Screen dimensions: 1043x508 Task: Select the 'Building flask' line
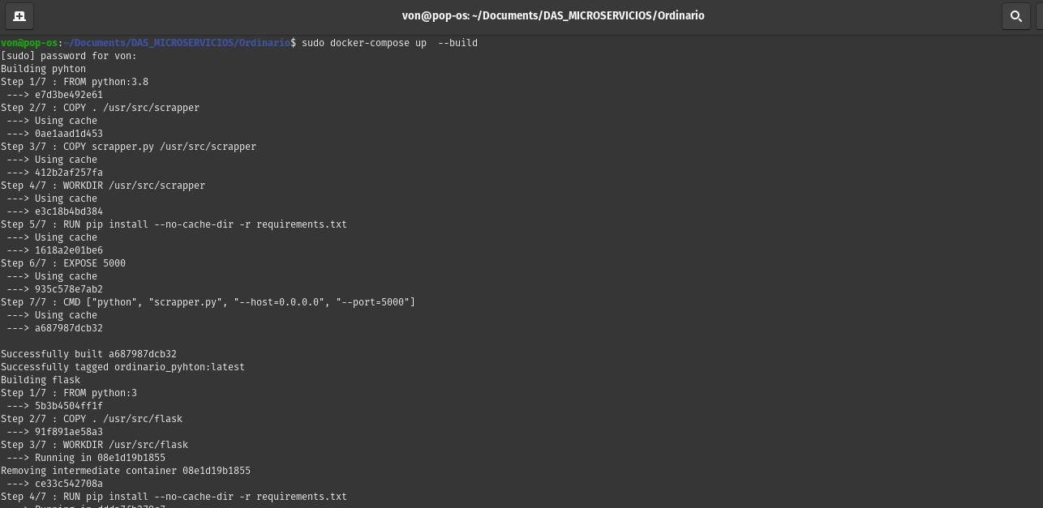click(x=41, y=380)
